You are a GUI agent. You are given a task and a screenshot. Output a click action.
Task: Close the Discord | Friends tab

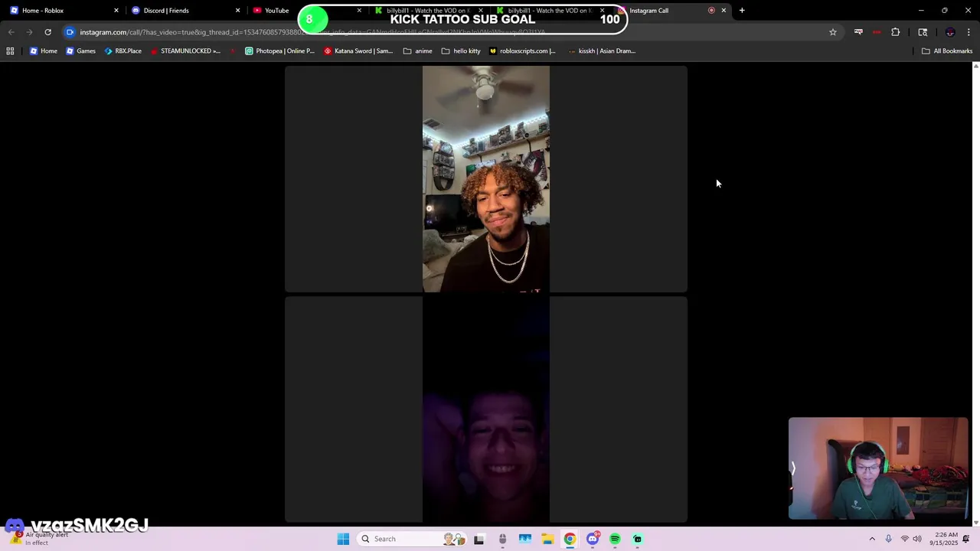237,11
